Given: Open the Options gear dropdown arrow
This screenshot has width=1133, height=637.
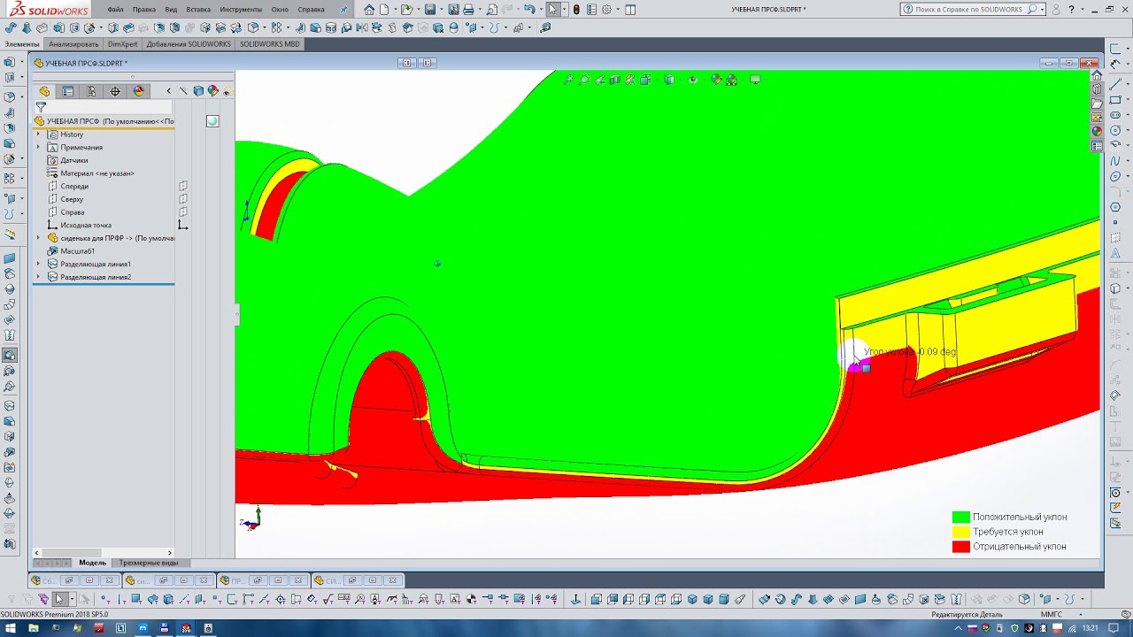Looking at the screenshot, I should [618, 10].
